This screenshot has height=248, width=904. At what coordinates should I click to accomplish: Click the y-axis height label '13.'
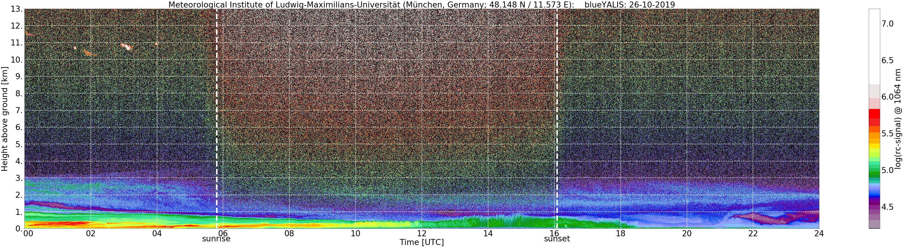[x=17, y=9]
